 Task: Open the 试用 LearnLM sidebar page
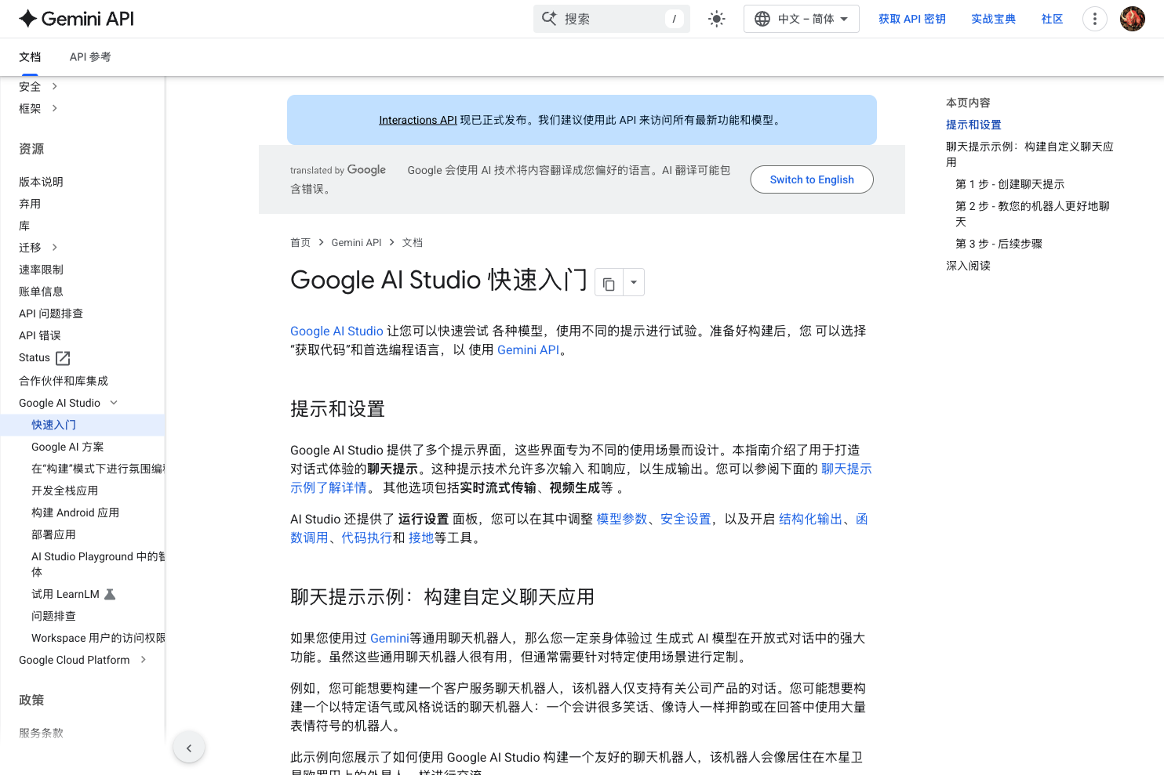click(x=74, y=594)
